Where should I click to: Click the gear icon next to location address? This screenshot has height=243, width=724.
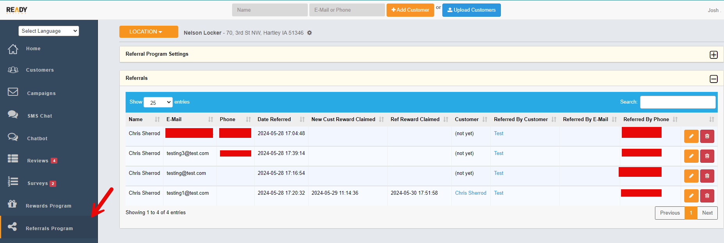pos(309,33)
